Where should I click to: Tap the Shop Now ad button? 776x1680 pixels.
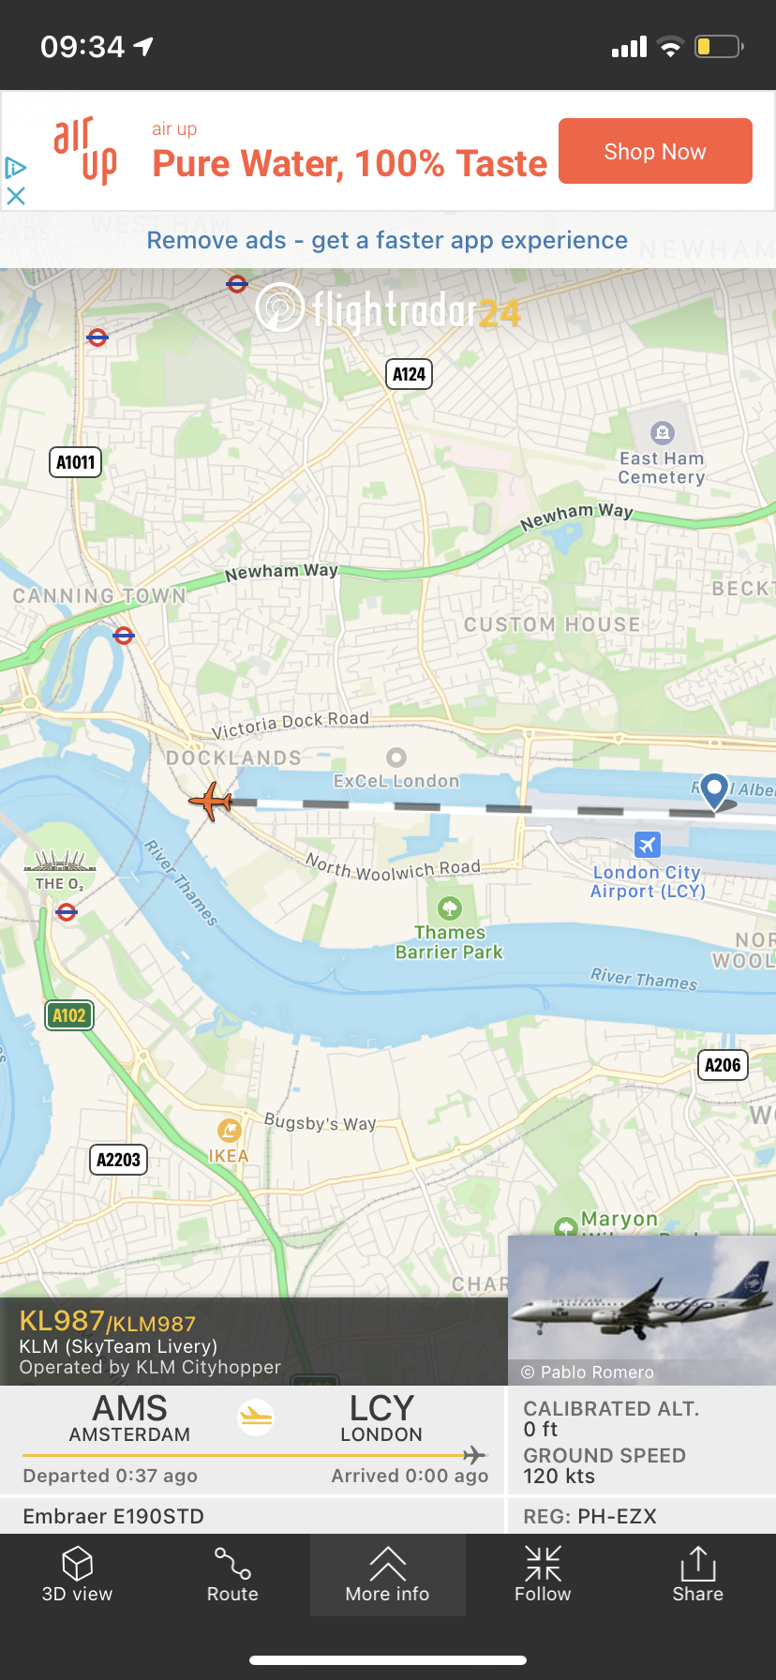655,151
